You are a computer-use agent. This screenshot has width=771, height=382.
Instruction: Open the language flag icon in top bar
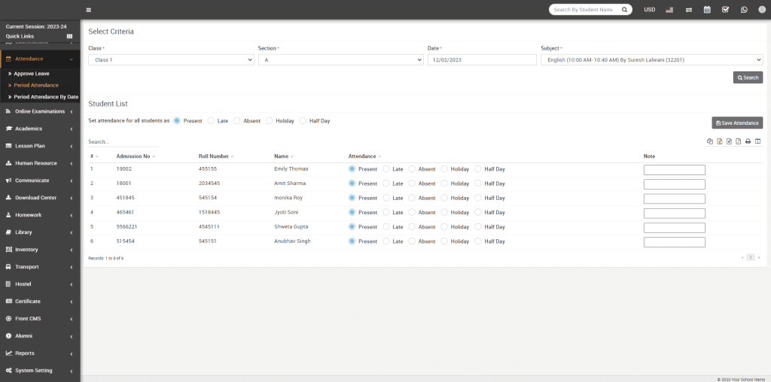coord(669,10)
